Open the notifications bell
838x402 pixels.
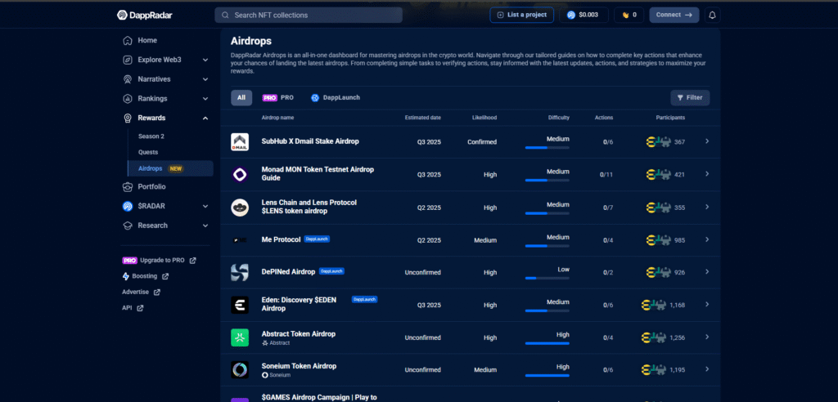coord(712,15)
